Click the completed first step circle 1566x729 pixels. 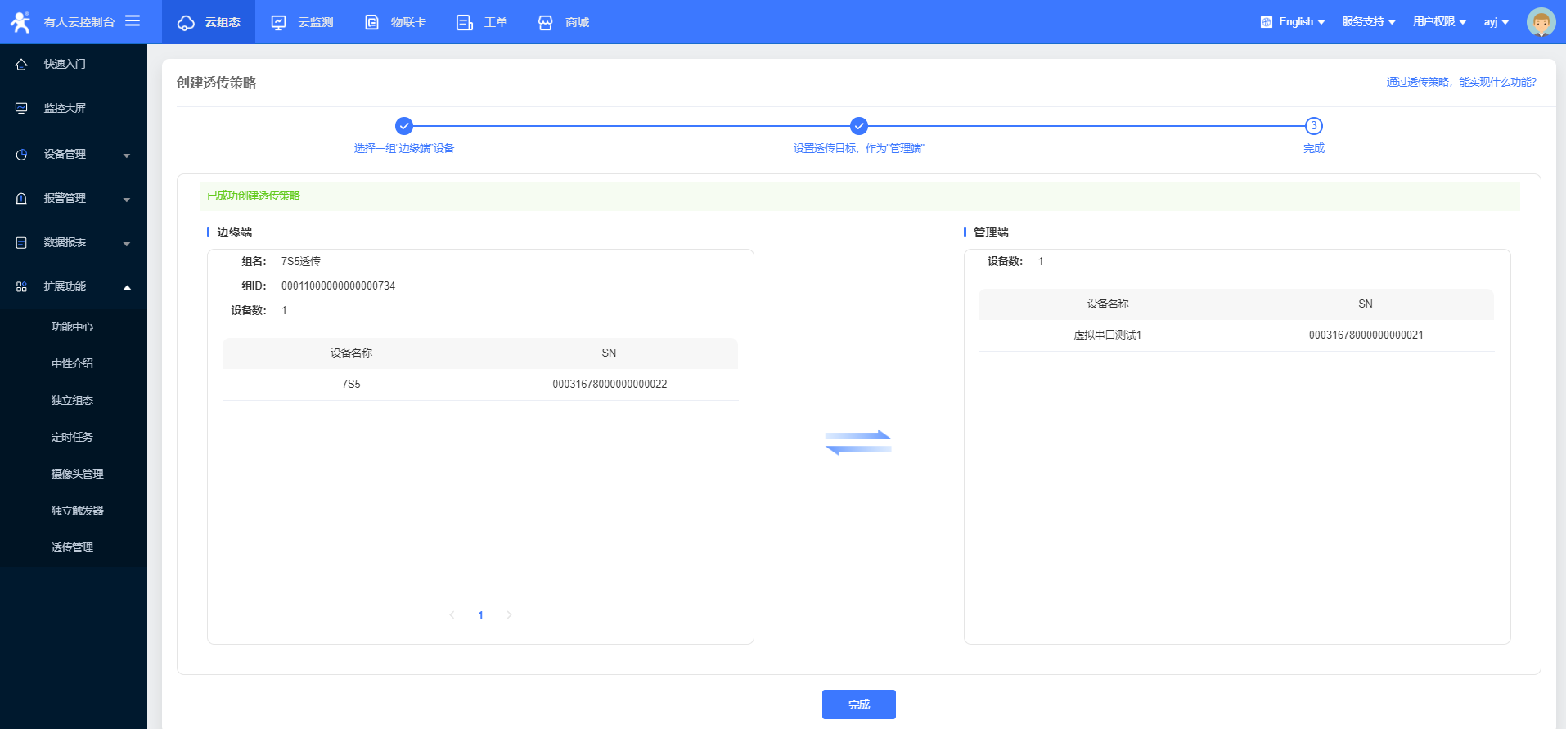pos(404,126)
